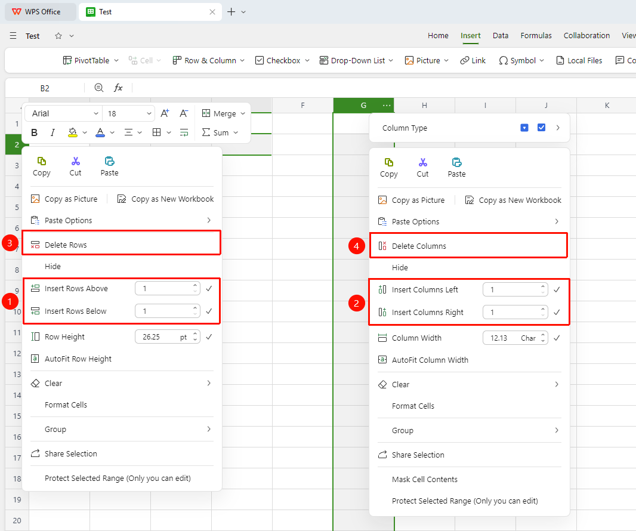
Task: Confirm Insert Columns Right with its checkmark
Action: tap(557, 313)
